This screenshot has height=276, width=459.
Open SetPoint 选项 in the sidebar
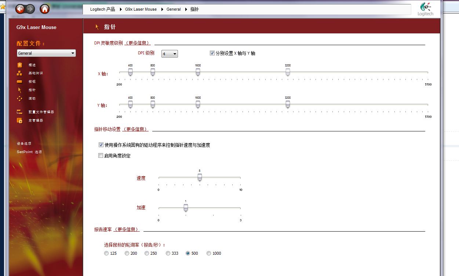tap(29, 152)
